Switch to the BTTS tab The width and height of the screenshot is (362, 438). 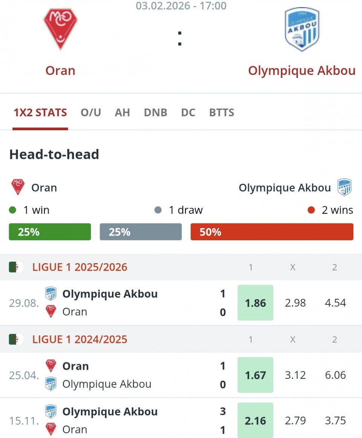222,113
